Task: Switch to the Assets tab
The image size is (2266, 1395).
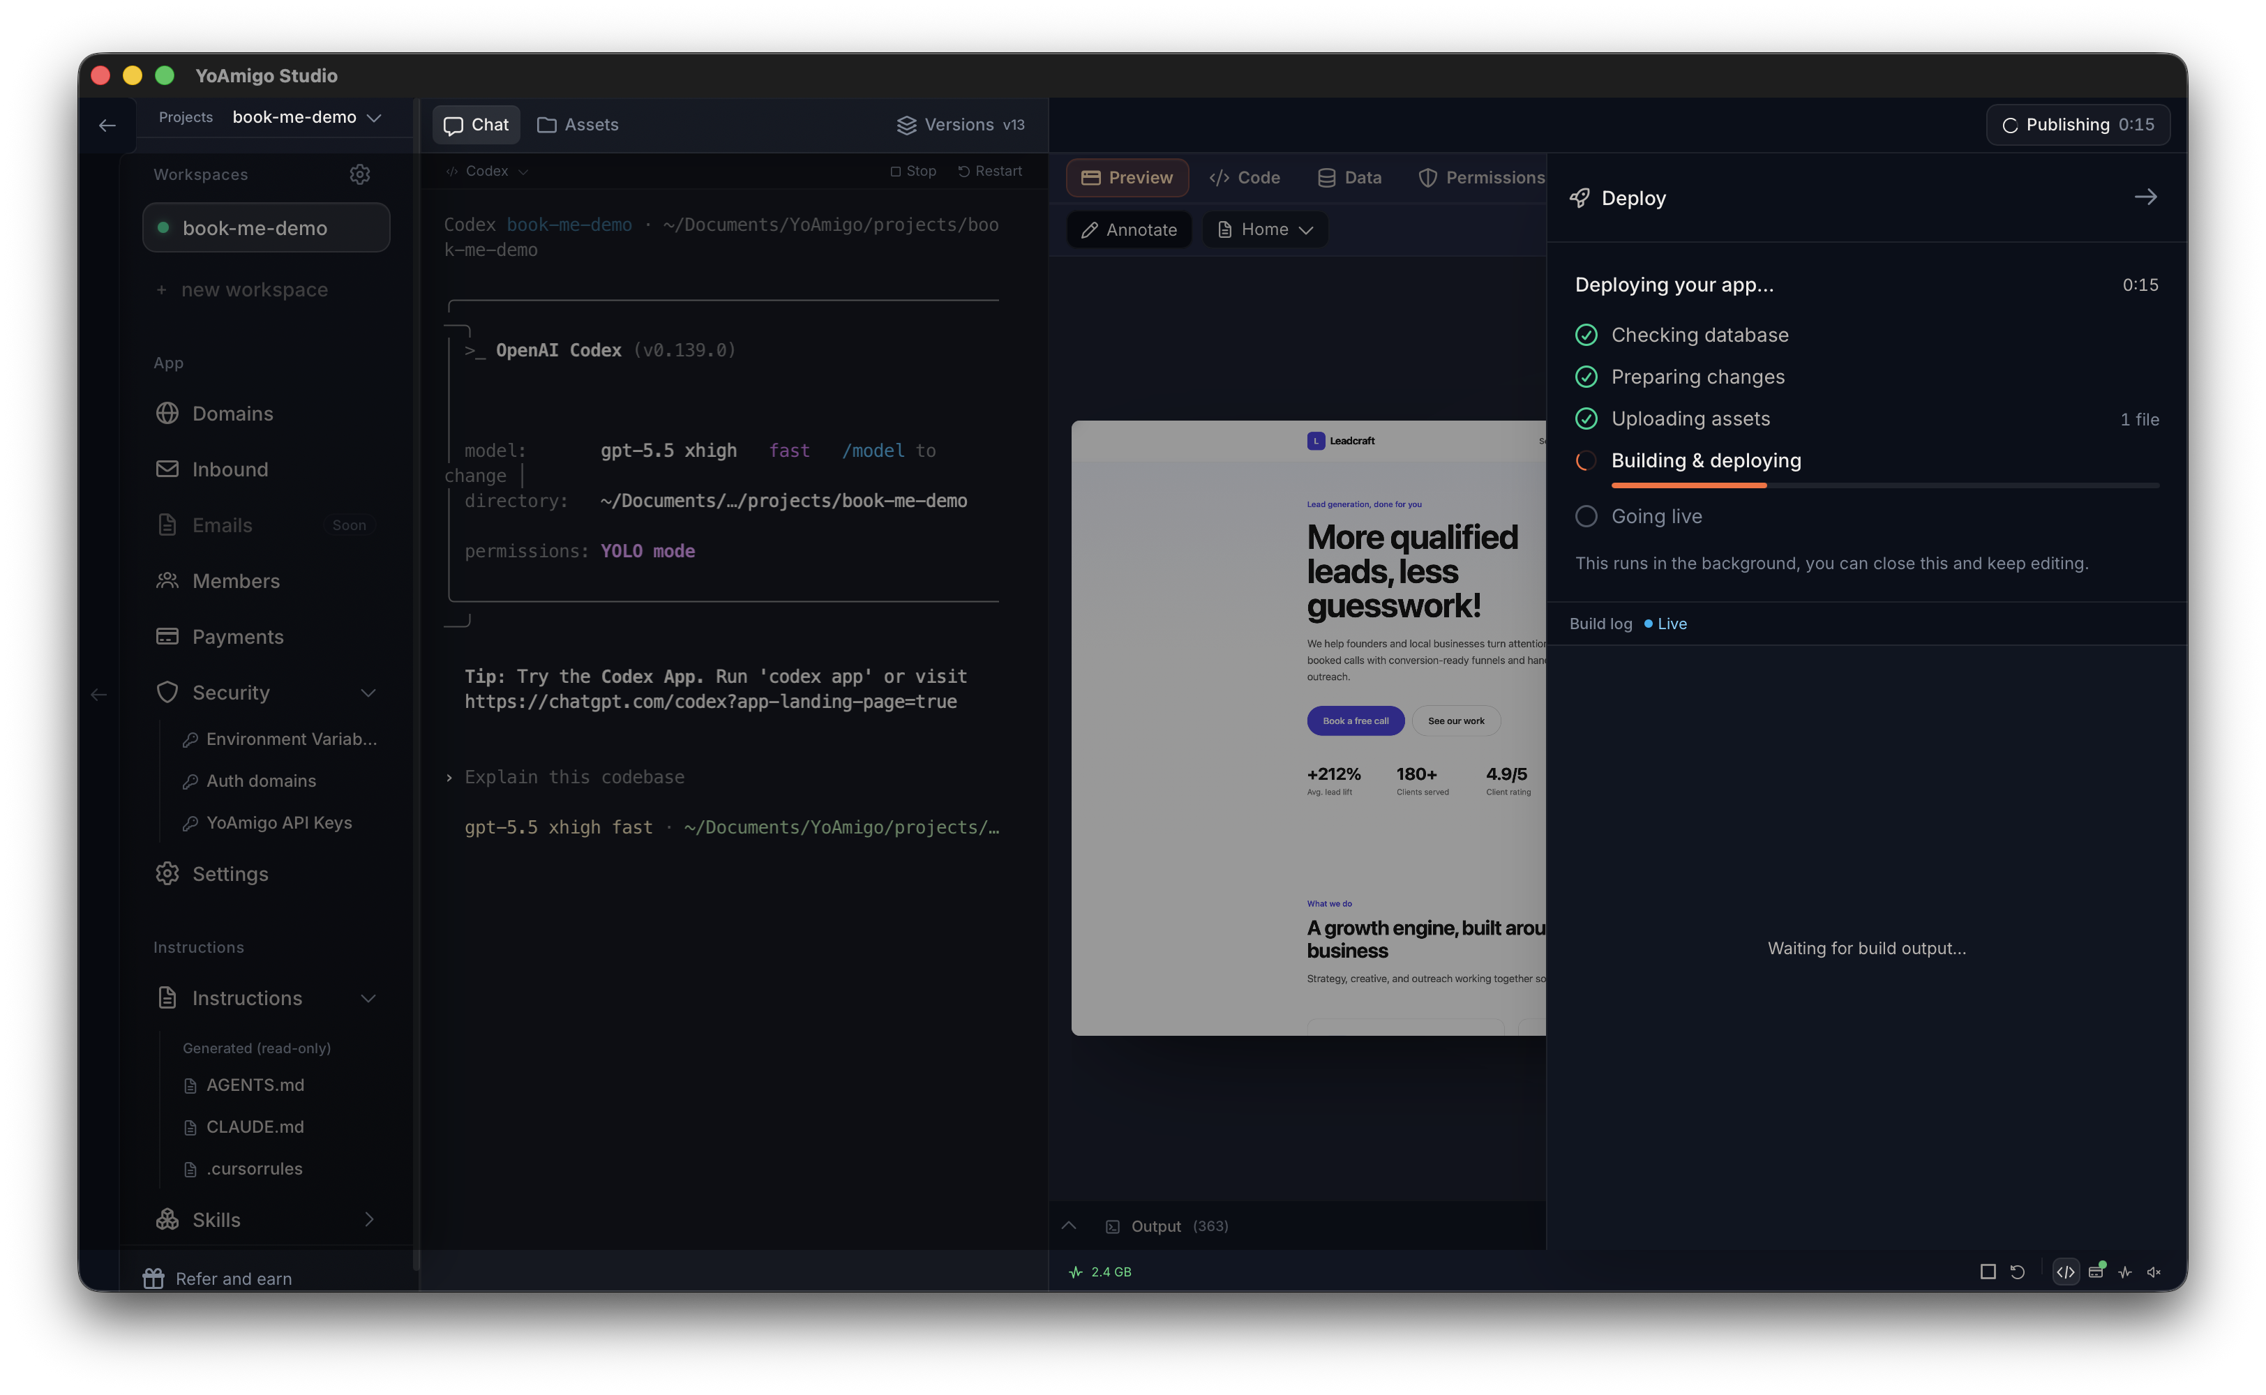Action: (578, 125)
